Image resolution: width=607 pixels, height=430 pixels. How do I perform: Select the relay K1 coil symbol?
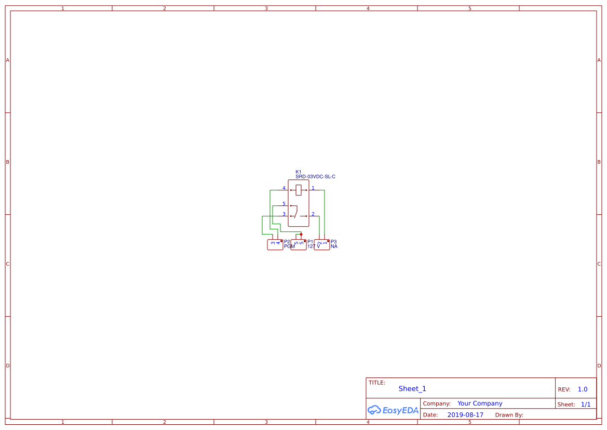[299, 190]
